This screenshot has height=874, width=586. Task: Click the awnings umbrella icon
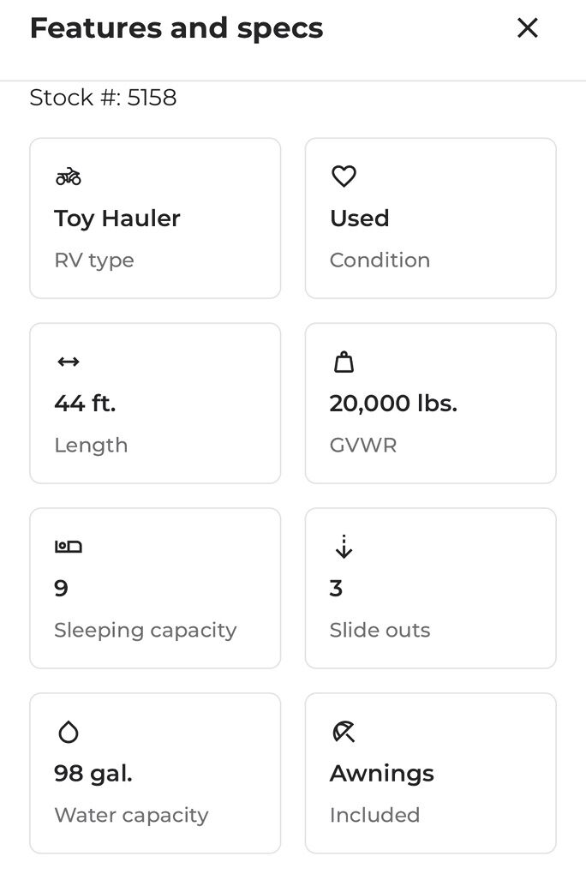(344, 732)
